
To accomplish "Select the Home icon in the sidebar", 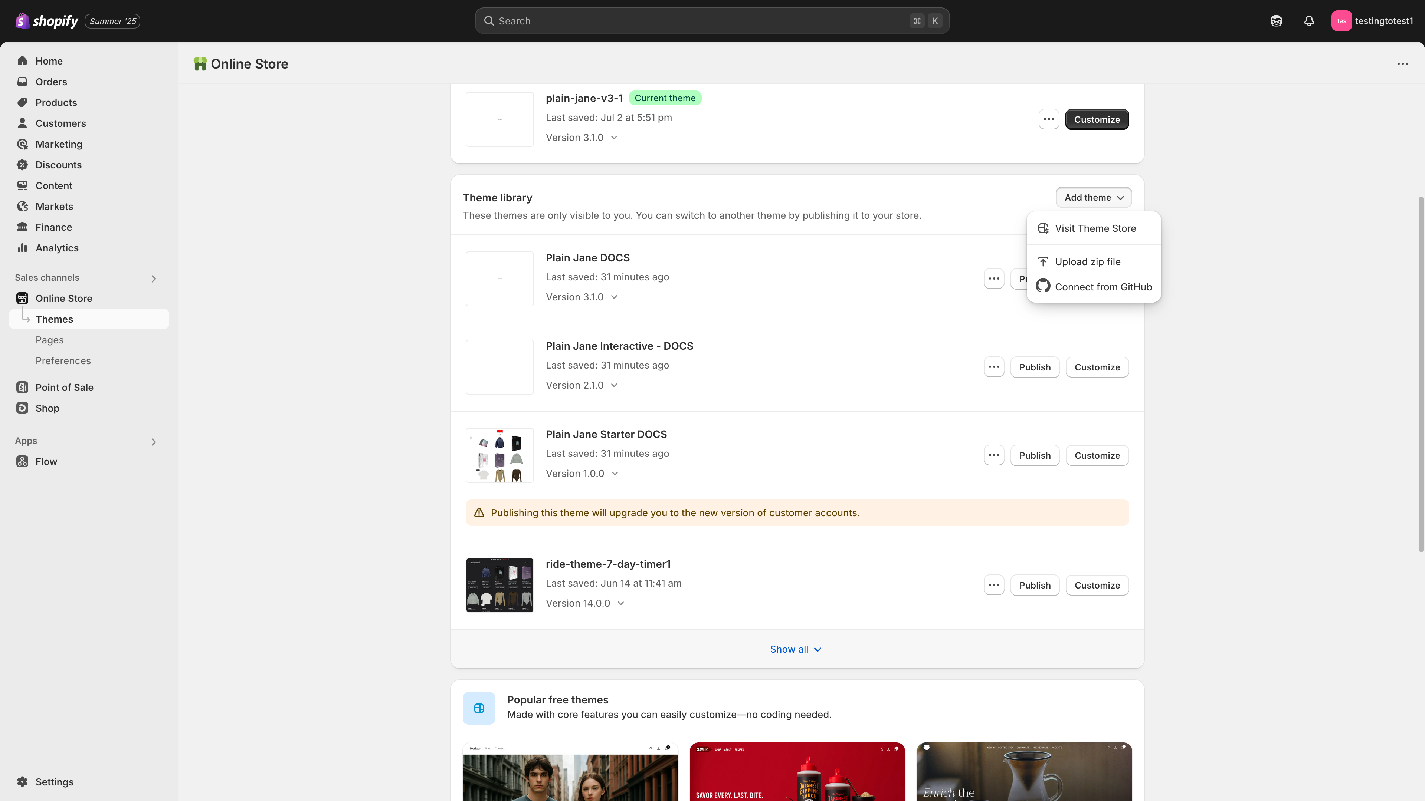I will (22, 61).
